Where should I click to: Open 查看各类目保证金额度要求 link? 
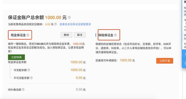click(75, 24)
